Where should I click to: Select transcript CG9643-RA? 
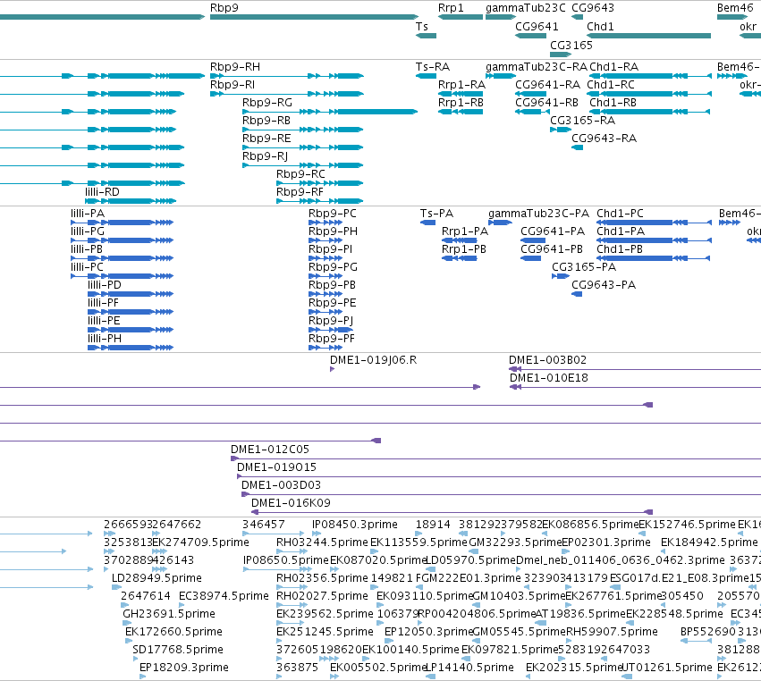click(x=577, y=147)
